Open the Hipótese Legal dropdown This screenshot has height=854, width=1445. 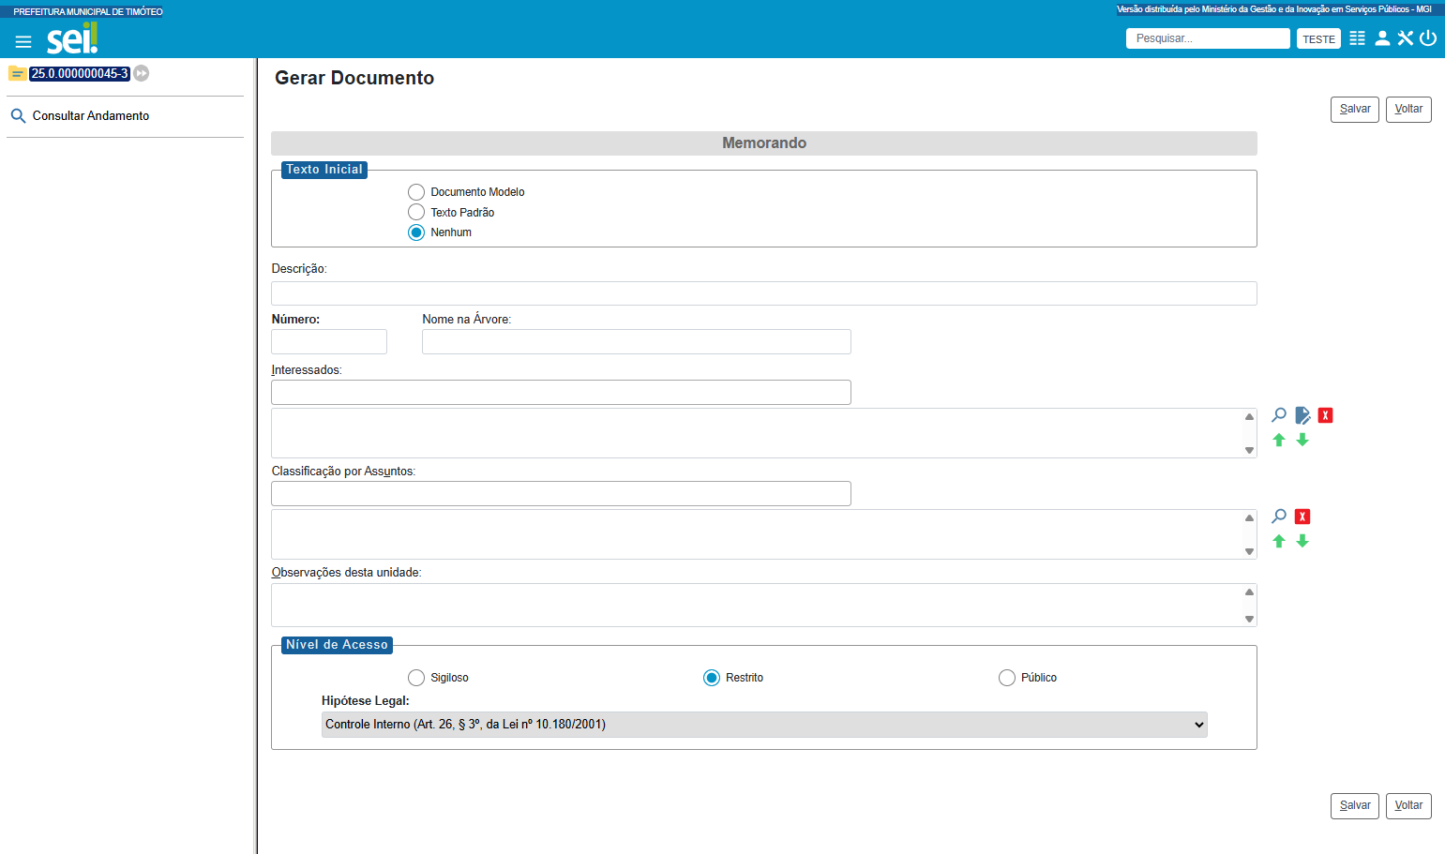[x=764, y=725]
